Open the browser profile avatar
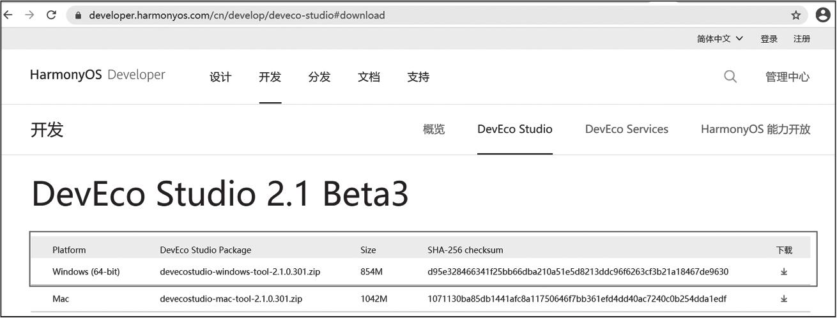This screenshot has width=837, height=318. click(823, 15)
